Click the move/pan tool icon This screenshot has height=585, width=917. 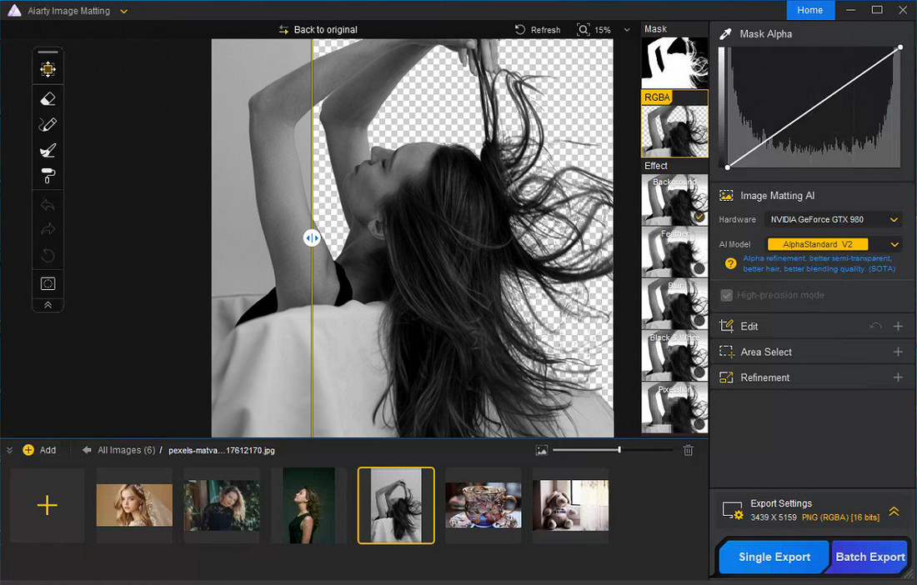48,70
